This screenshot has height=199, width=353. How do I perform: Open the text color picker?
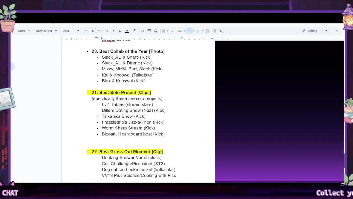point(127,31)
